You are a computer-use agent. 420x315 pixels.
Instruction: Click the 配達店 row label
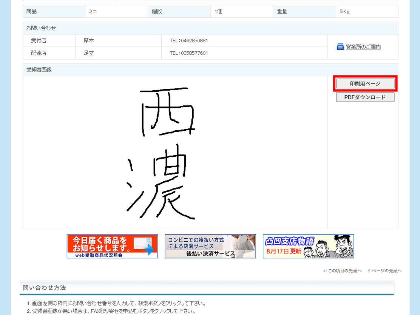pyautogui.click(x=39, y=53)
